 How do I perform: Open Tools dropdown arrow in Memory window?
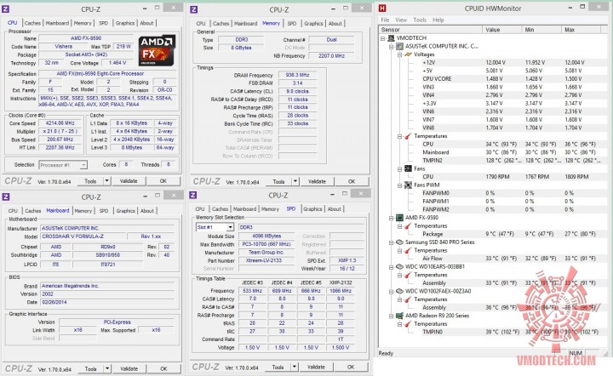coord(295,181)
